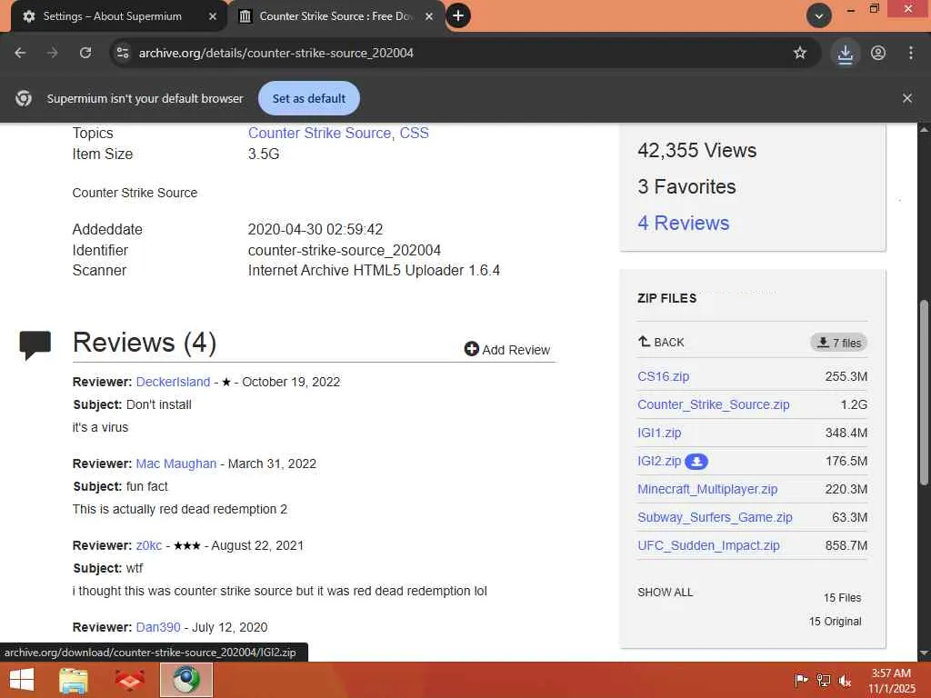Download all with the 7 files button

pos(839,343)
